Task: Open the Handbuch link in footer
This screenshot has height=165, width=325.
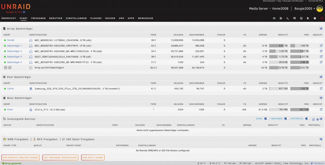Action: coord(318,163)
